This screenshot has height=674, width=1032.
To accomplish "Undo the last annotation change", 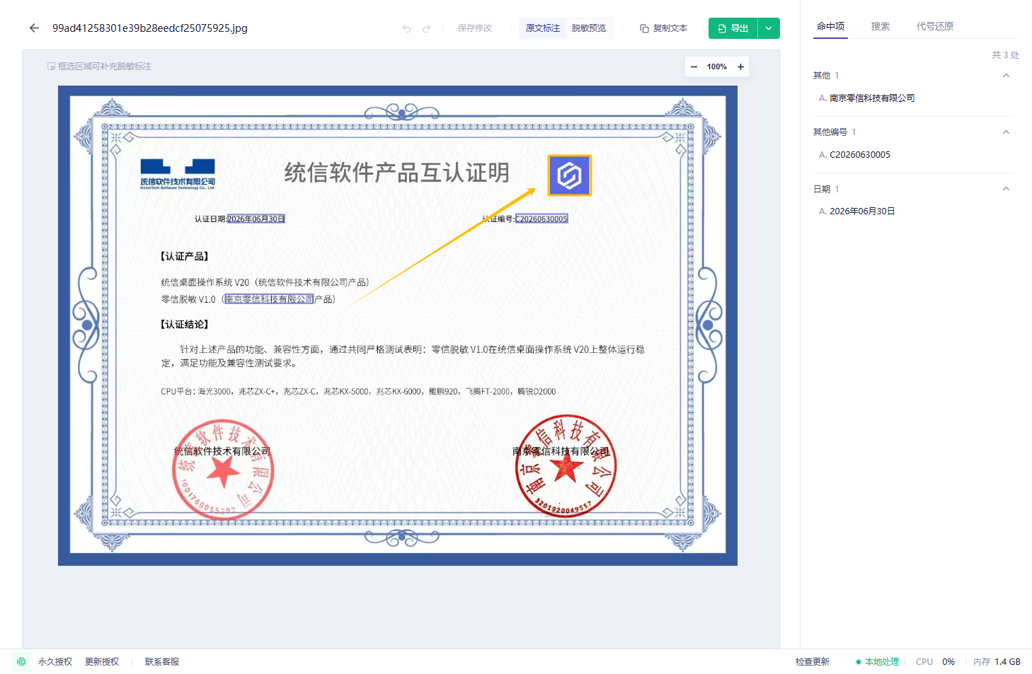I will (406, 28).
